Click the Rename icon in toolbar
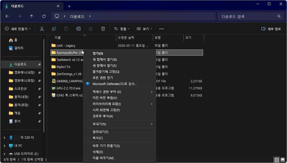This screenshot has width=287, height=163. pos(79,29)
